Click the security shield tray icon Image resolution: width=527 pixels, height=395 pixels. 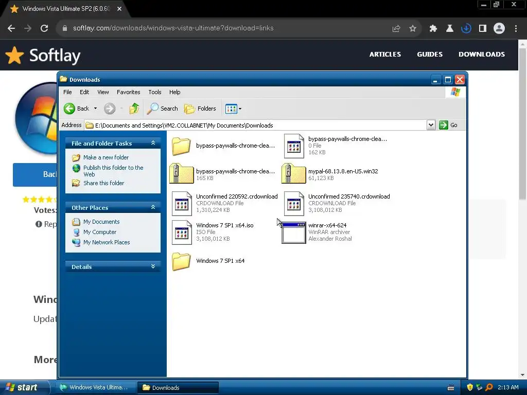click(470, 387)
